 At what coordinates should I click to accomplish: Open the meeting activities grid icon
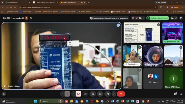click(x=181, y=94)
